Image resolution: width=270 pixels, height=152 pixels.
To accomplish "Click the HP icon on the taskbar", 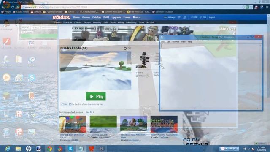I will [x=28, y=149].
